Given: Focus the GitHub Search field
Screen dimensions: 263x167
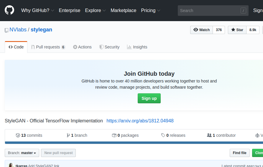Looking at the screenshot, I should (213, 11).
